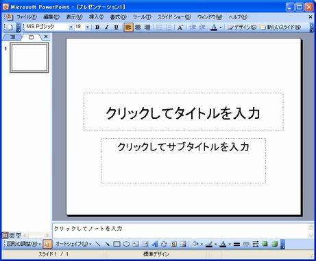
Task: Open font color dropdown arrow on formatting toolbar
Action: tap(221, 27)
